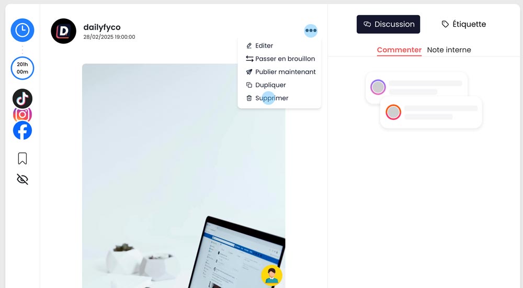This screenshot has width=523, height=288.
Task: Select the Instagram network icon
Action: [22, 115]
